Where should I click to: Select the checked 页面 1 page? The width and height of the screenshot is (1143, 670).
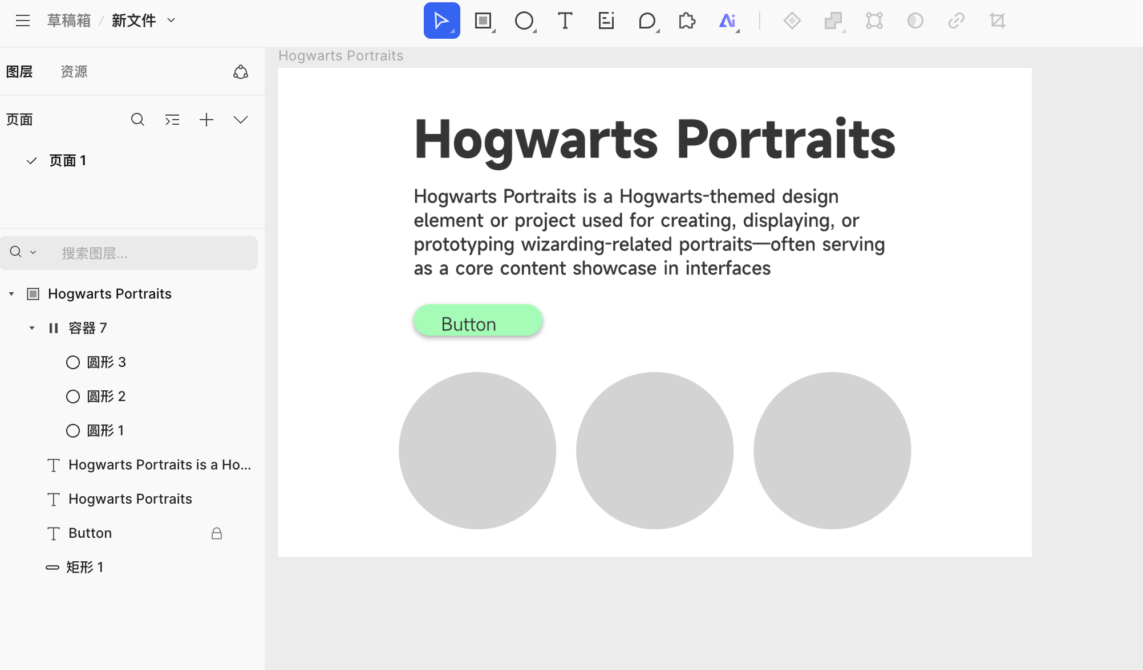coord(67,161)
